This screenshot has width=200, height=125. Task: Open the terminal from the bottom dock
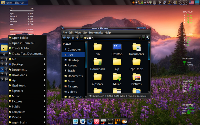(111, 121)
